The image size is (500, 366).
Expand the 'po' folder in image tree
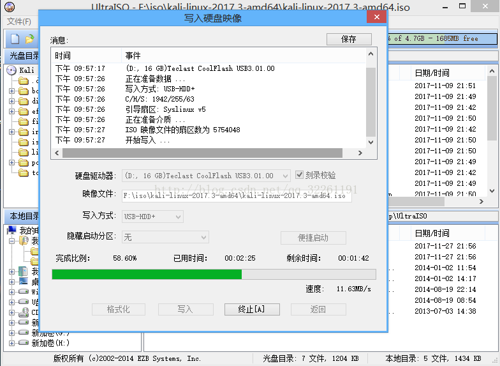[11, 162]
